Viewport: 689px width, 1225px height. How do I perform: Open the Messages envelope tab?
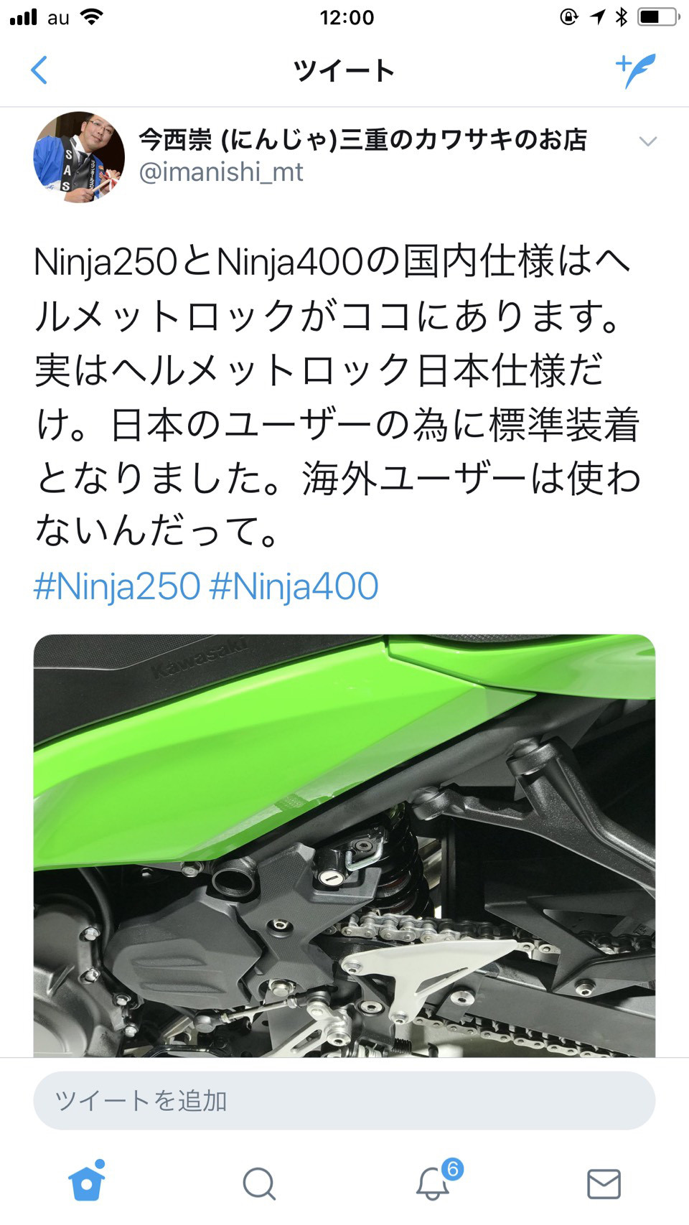[x=604, y=1183]
